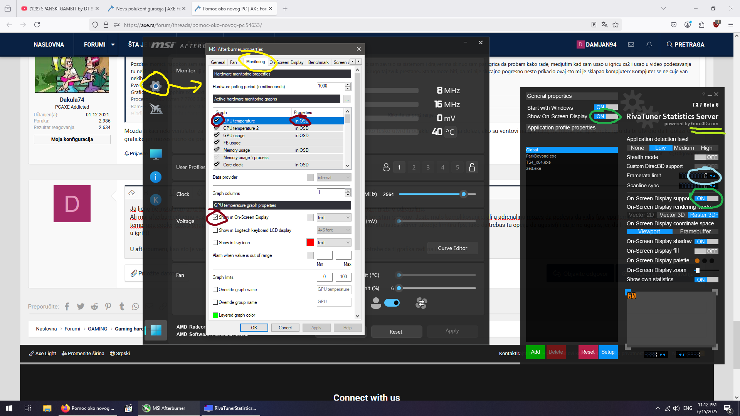Open MSI Afterburner settings gear icon
The width and height of the screenshot is (740, 416).
[x=155, y=86]
